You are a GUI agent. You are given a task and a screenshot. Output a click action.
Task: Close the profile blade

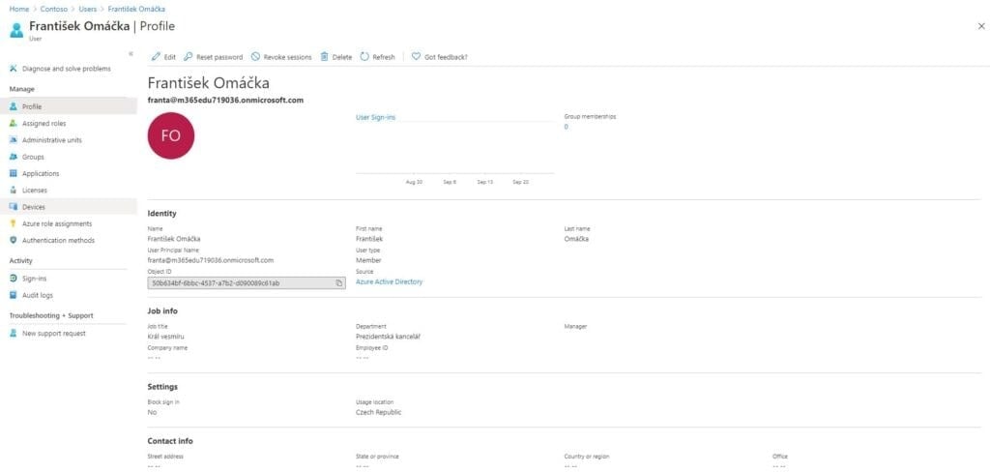click(981, 26)
